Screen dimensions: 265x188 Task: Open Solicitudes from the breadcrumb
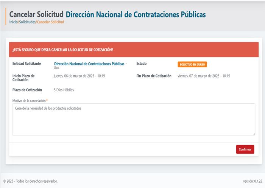[27, 22]
